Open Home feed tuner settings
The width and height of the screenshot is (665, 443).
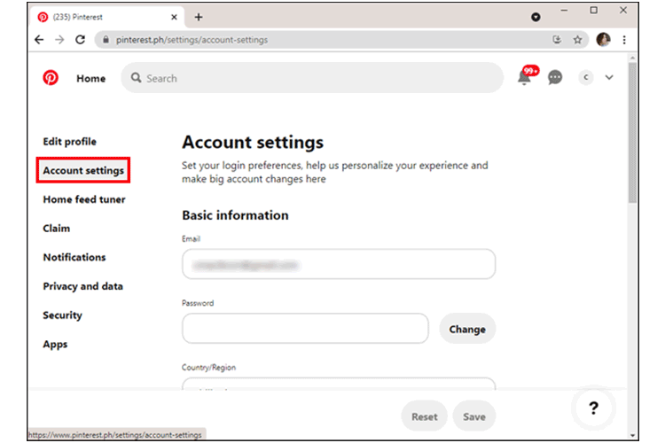coord(84,199)
